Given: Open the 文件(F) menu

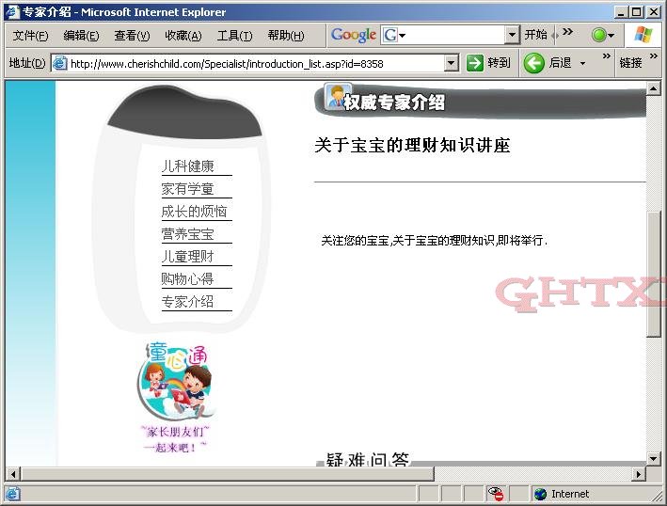Looking at the screenshot, I should click(x=30, y=36).
